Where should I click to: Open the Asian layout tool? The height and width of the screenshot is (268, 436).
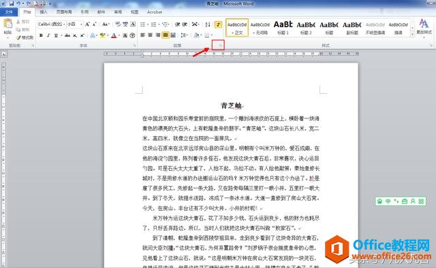195,24
